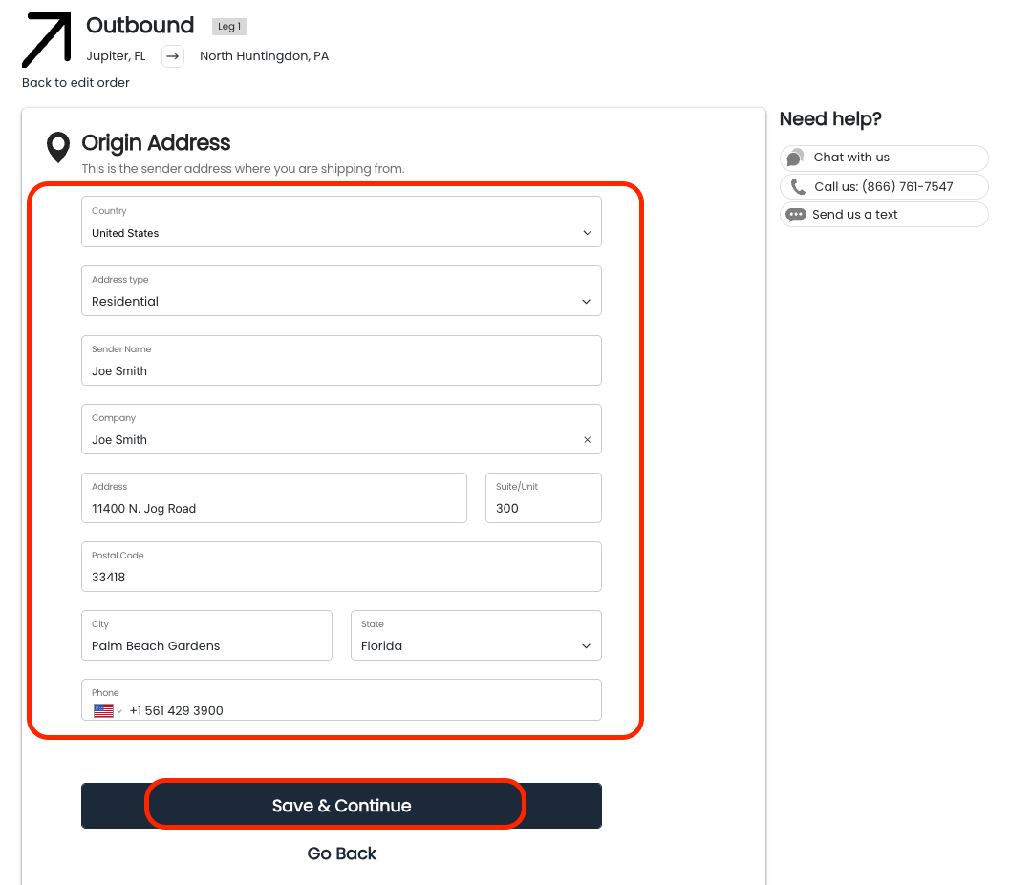Click the Suite/Unit field showing 300
1010x885 pixels.
[544, 498]
